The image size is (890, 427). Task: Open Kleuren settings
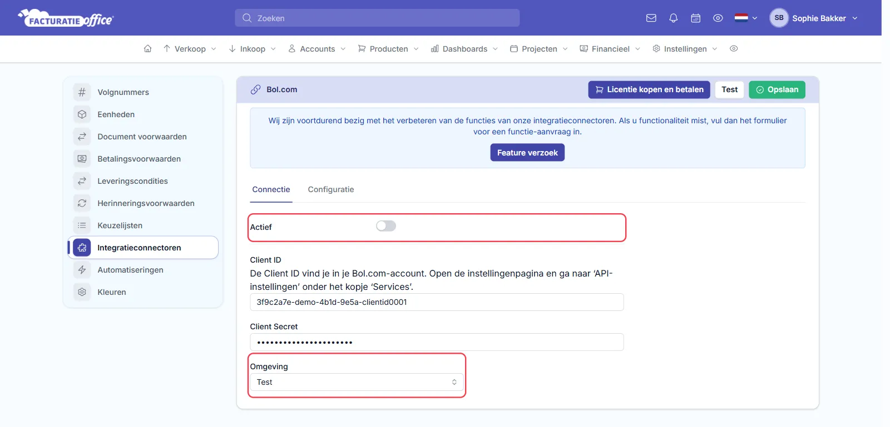click(144, 292)
